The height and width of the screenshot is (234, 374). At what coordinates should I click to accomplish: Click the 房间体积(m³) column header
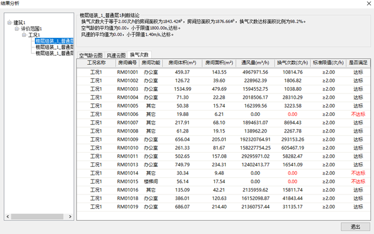coord(182,63)
